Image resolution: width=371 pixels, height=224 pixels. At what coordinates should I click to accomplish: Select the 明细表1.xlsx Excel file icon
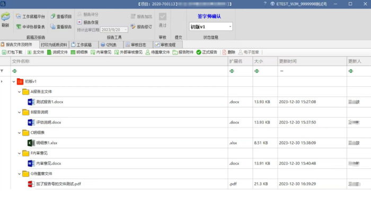(x=31, y=143)
